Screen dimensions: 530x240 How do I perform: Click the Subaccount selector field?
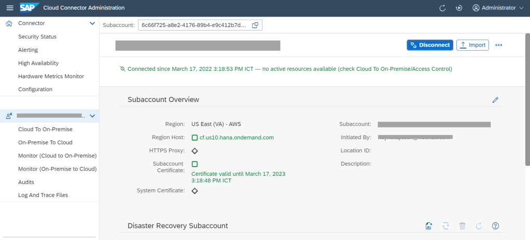(x=194, y=25)
